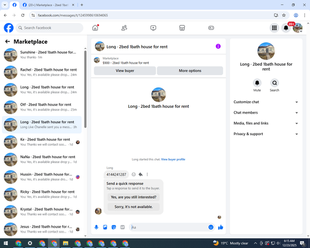The height and width of the screenshot is (248, 310).
Task: Go back using the browser back arrow
Action: 6,15
